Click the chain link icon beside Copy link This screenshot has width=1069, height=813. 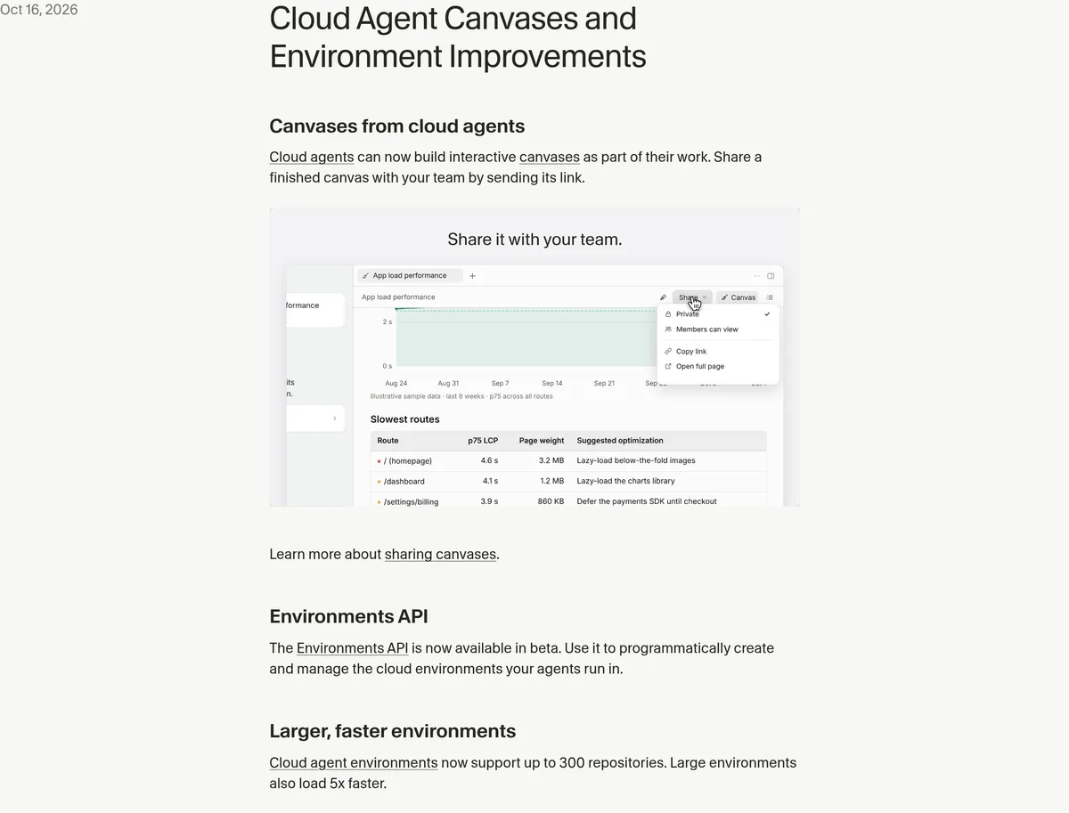(x=668, y=352)
